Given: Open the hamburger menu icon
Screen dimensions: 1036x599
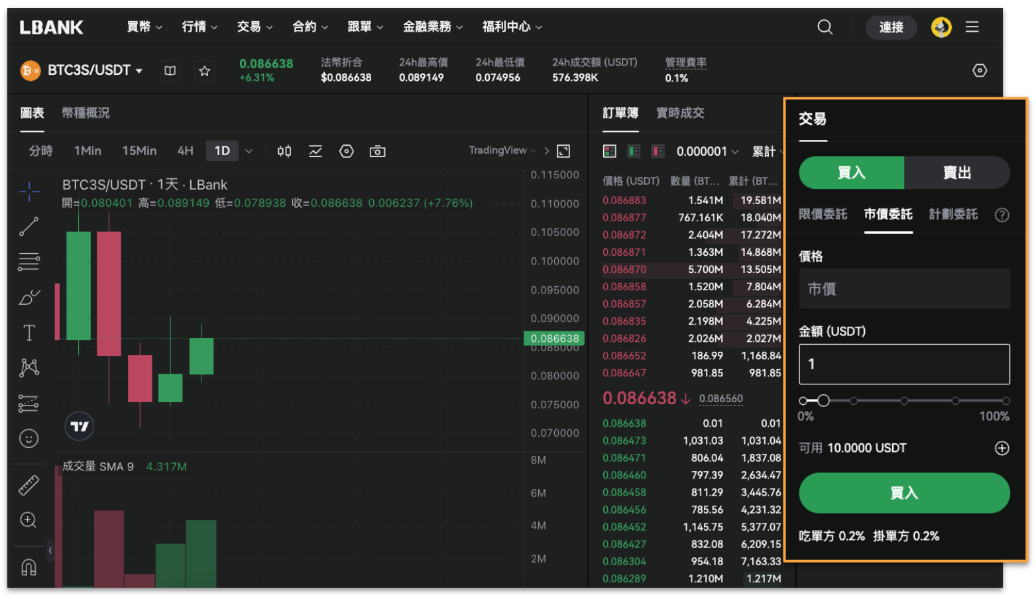Looking at the screenshot, I should click(972, 27).
